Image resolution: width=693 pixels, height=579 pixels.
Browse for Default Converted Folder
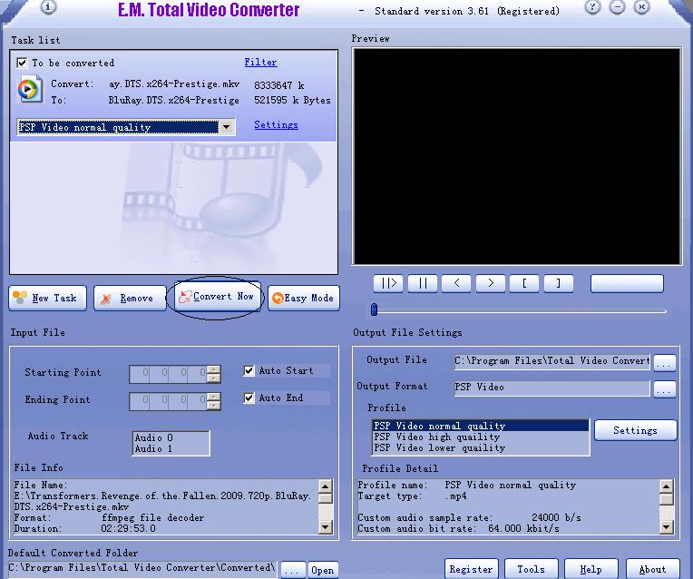(x=293, y=570)
